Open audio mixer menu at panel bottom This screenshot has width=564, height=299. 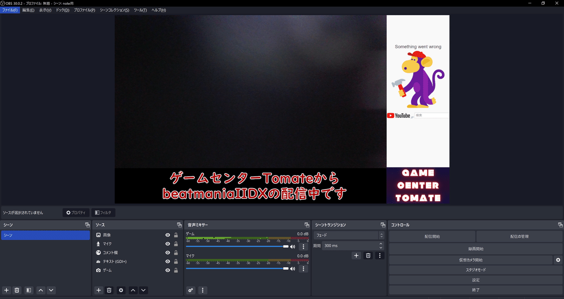click(x=203, y=290)
